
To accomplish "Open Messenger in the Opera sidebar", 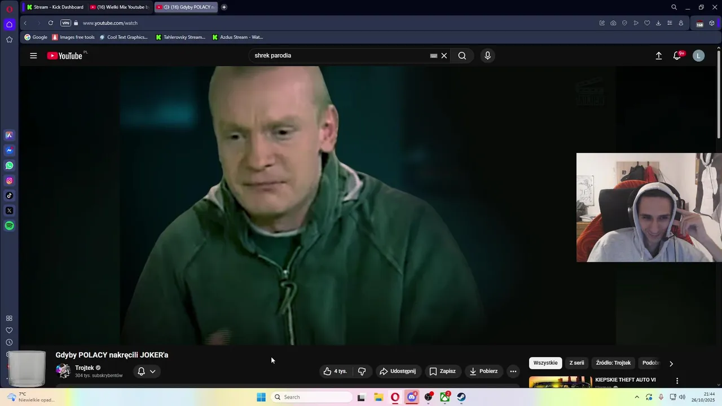I will coord(9,151).
